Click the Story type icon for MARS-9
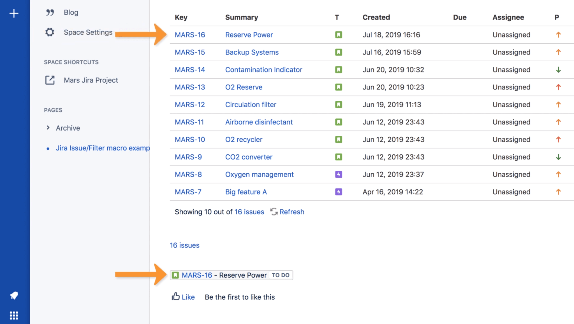574x324 pixels. 338,157
